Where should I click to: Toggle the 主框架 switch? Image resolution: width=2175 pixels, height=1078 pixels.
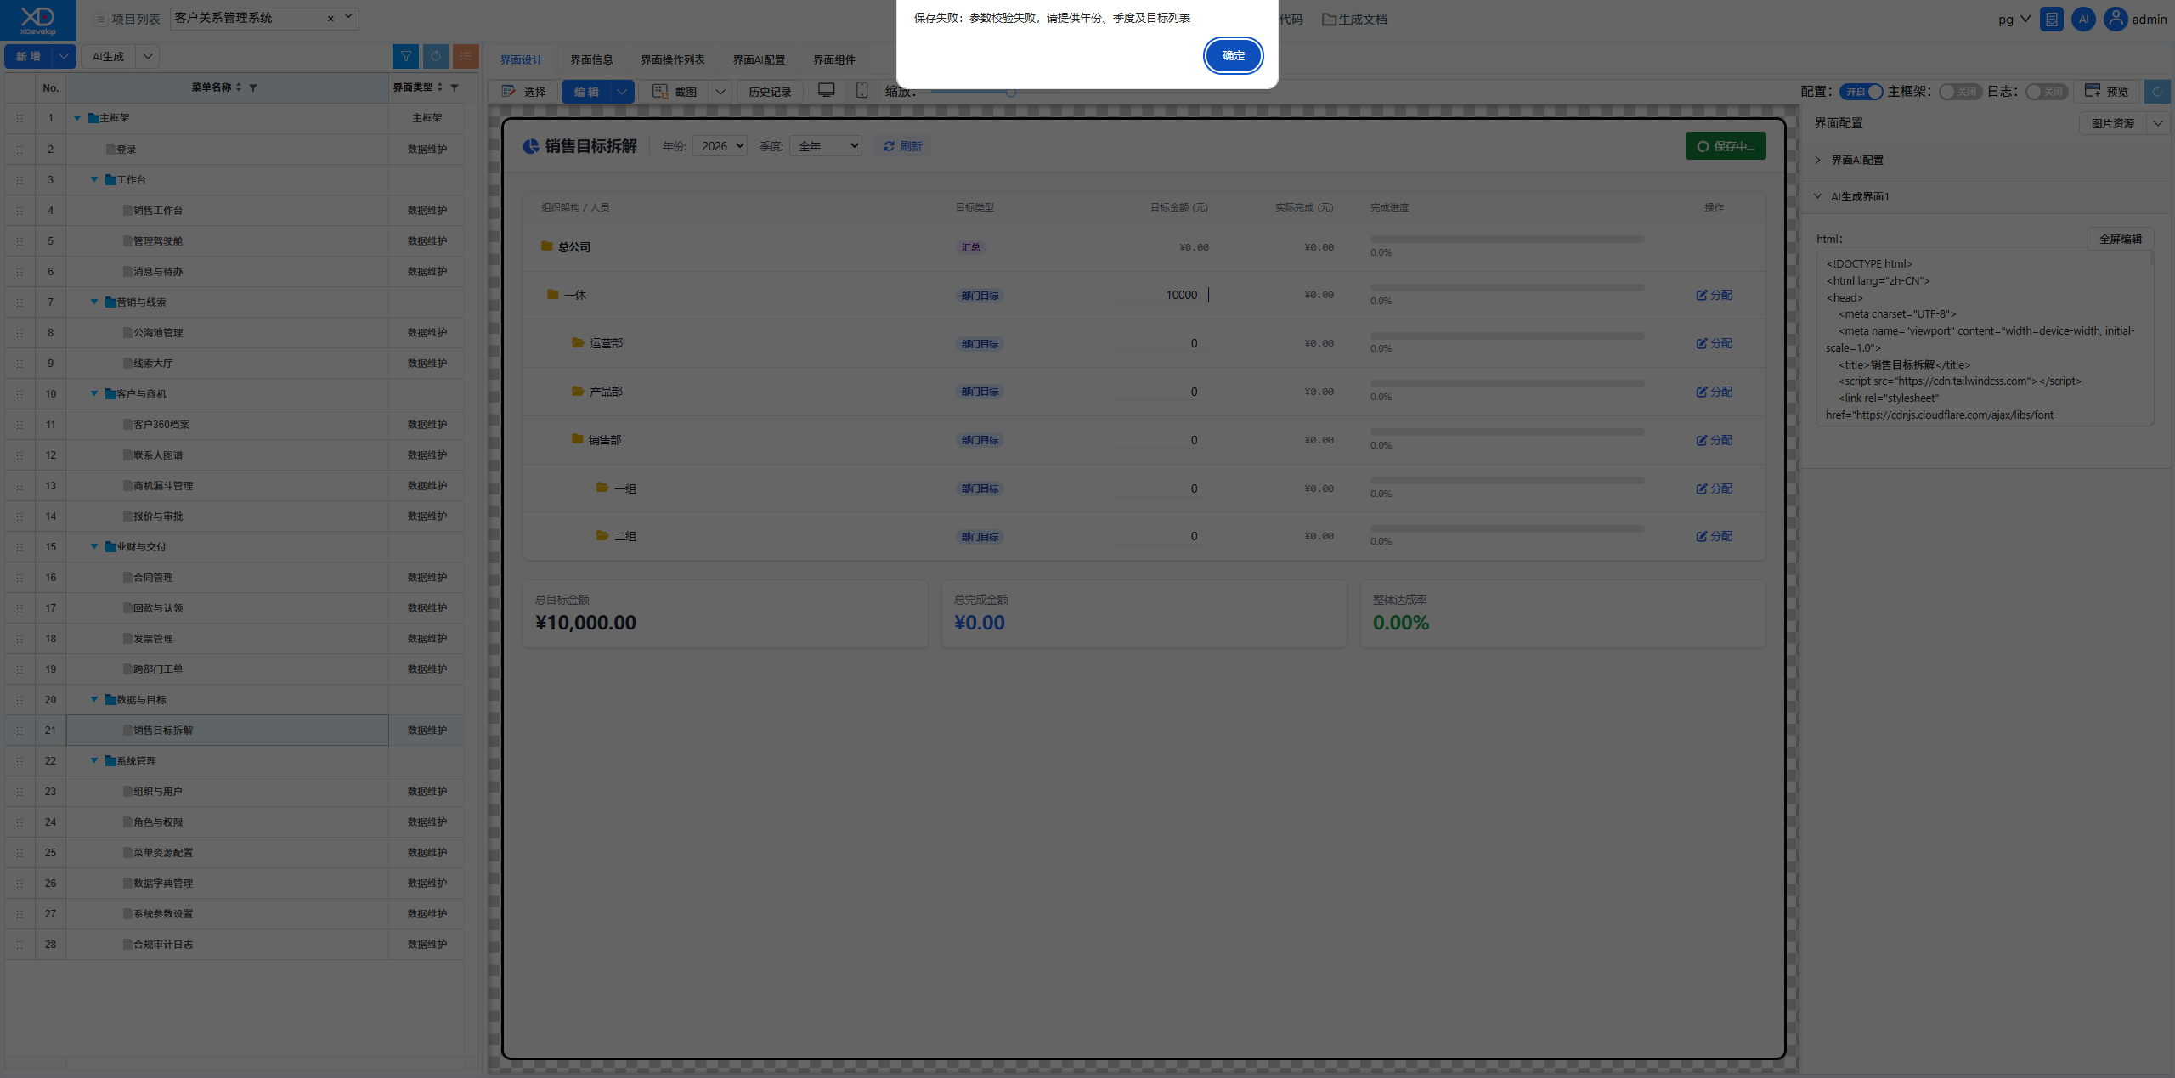click(x=1960, y=92)
